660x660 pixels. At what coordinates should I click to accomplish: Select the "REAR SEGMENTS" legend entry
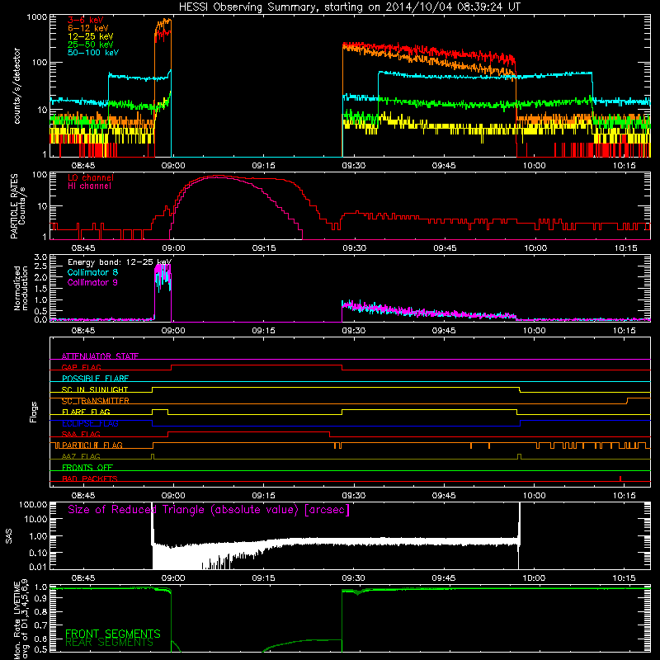[109, 643]
